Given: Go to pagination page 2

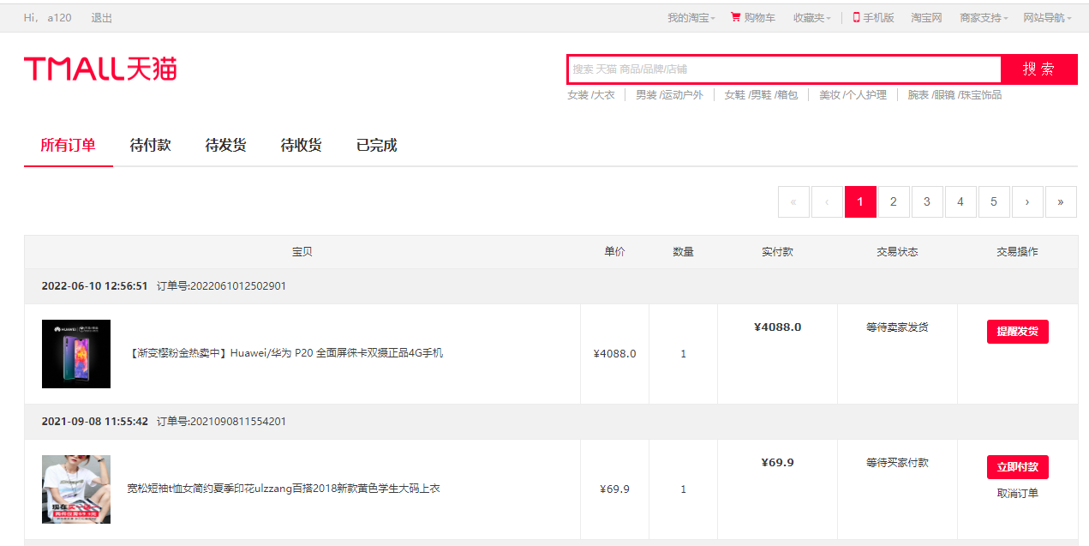Looking at the screenshot, I should (x=894, y=201).
